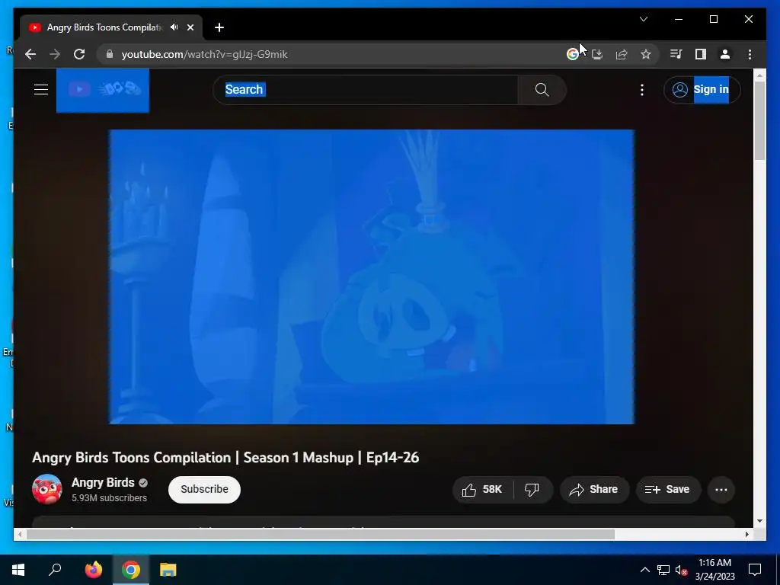Select the Angry Birds Toons Compilation tab
The height and width of the screenshot is (585, 780).
coord(104,27)
